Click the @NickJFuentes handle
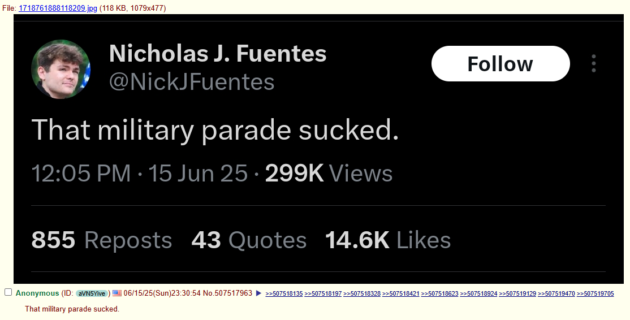This screenshot has height=320, width=630. click(192, 82)
